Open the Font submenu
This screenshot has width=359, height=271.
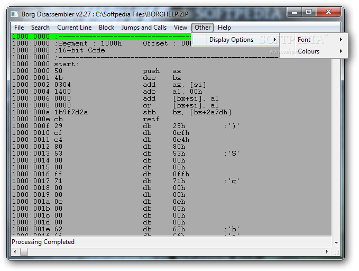click(x=314, y=40)
